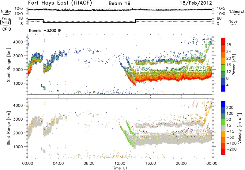
Task: Click the 16 tick on Power colorbar
Action: (228, 65)
